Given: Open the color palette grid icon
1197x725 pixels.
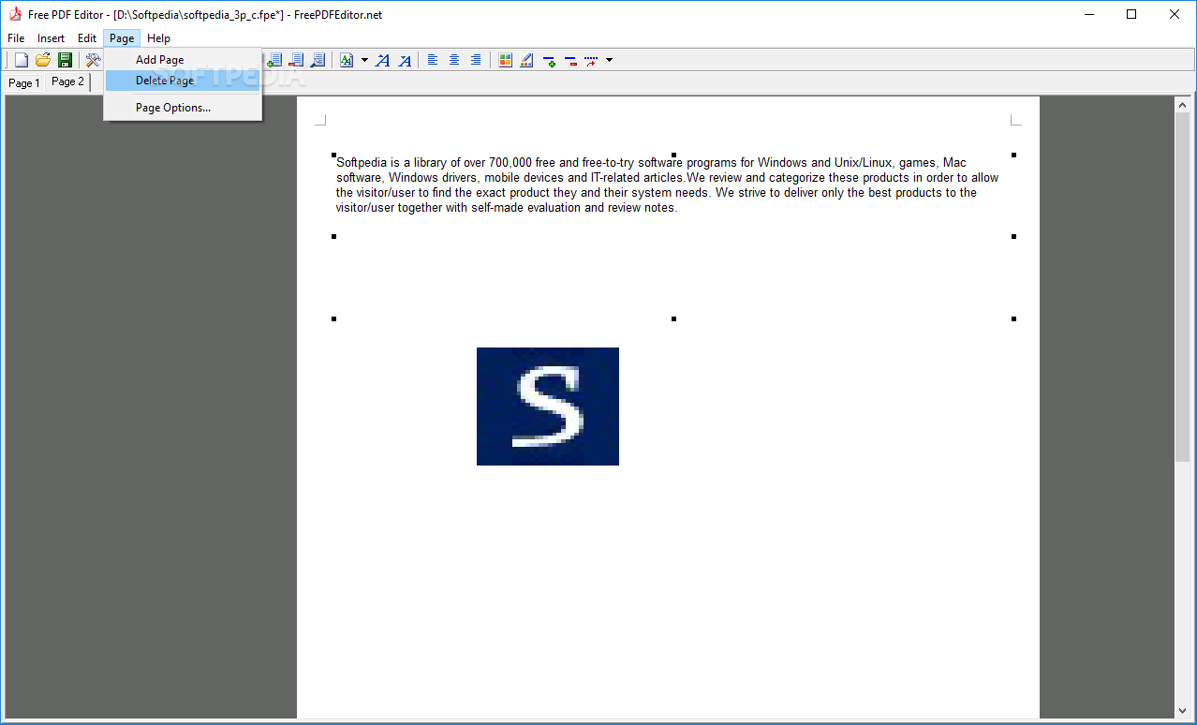Looking at the screenshot, I should coord(506,60).
